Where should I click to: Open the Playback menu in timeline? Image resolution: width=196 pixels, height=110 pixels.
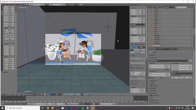click(x=24, y=104)
